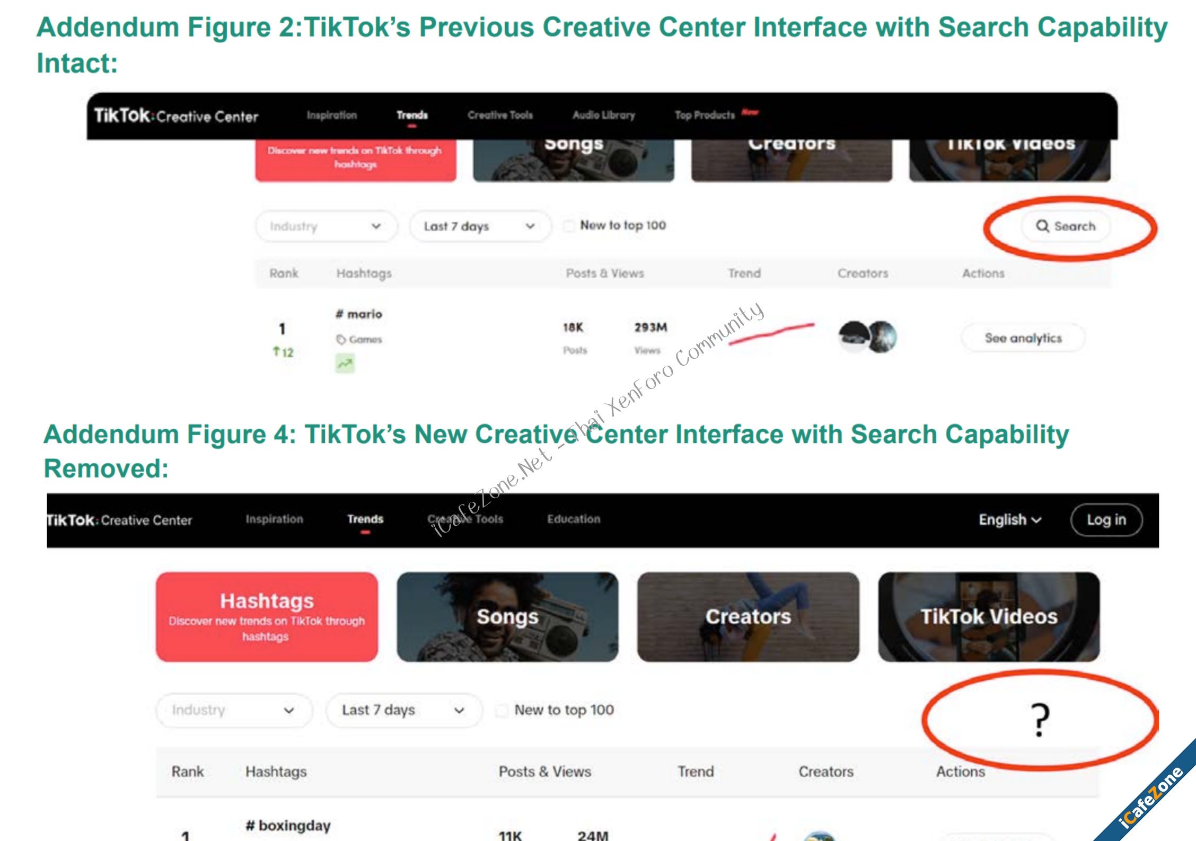Open the red hashtags card in upper figure
This screenshot has height=841, width=1196.
pos(356,160)
